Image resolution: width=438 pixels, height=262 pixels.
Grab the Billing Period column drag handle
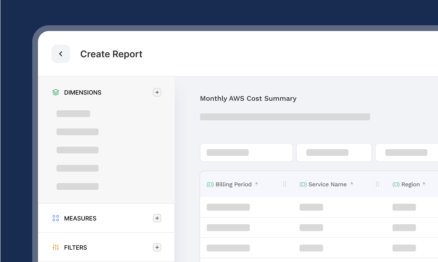[284, 184]
